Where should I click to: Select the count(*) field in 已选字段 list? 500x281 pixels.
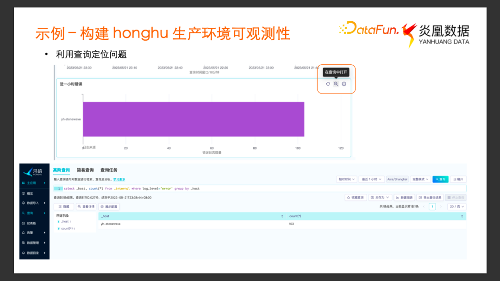(x=66, y=228)
